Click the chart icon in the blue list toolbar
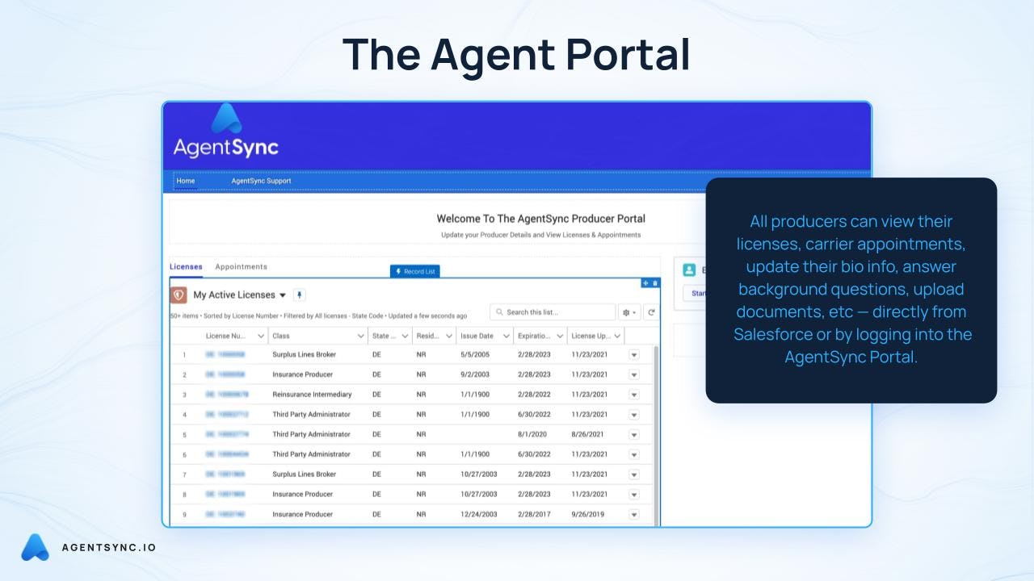 click(645, 283)
